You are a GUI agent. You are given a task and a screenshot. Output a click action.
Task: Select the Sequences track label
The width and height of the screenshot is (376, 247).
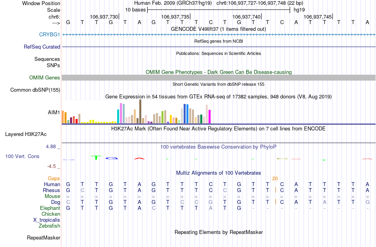pos(47,59)
